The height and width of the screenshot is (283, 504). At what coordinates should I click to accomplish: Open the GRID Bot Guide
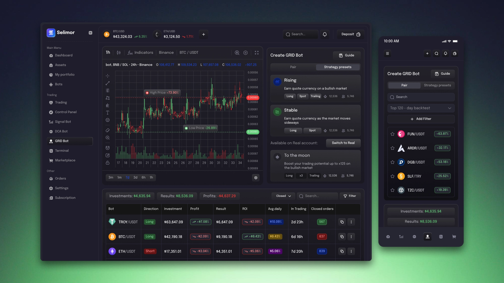346,55
